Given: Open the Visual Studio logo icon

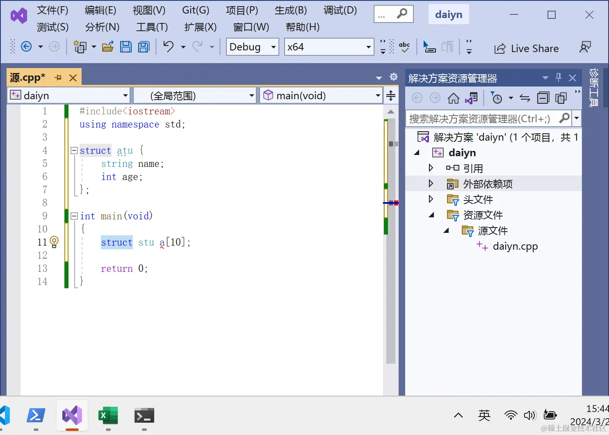Looking at the screenshot, I should [x=19, y=16].
